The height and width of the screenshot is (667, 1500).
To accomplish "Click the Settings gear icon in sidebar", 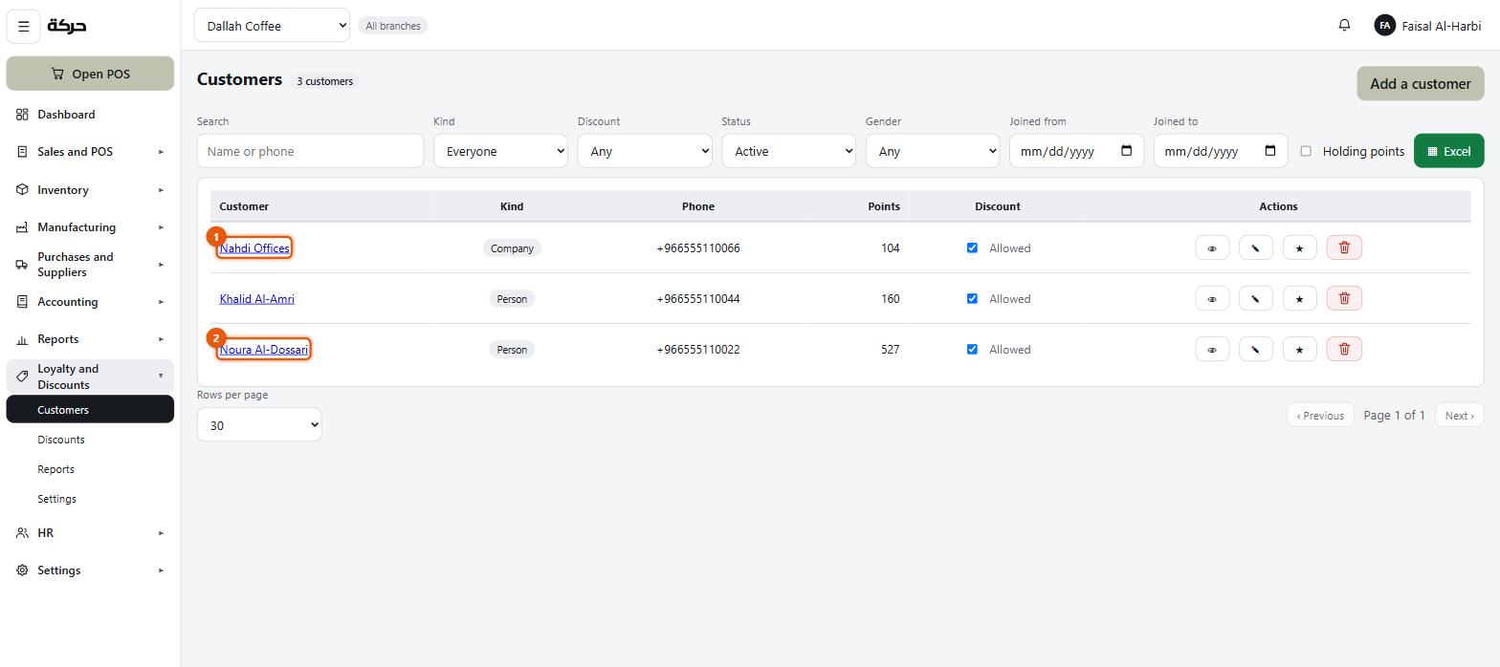I will pos(22,570).
